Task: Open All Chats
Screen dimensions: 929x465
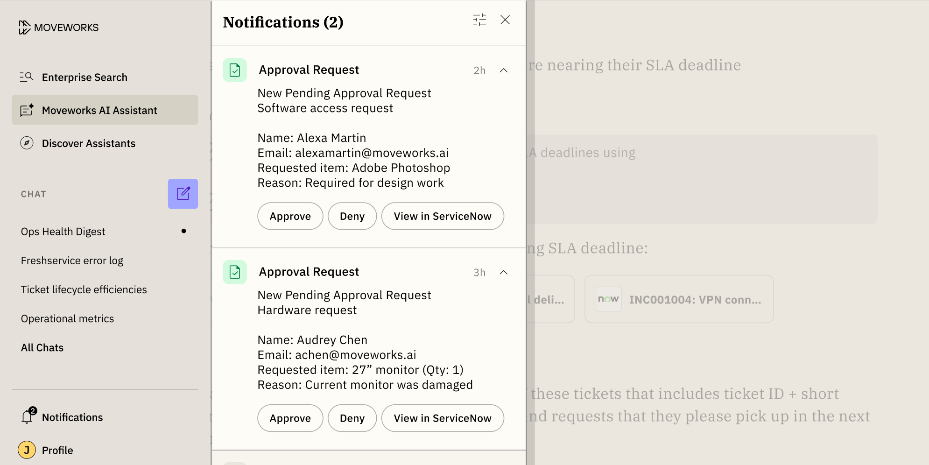Action: tap(42, 347)
